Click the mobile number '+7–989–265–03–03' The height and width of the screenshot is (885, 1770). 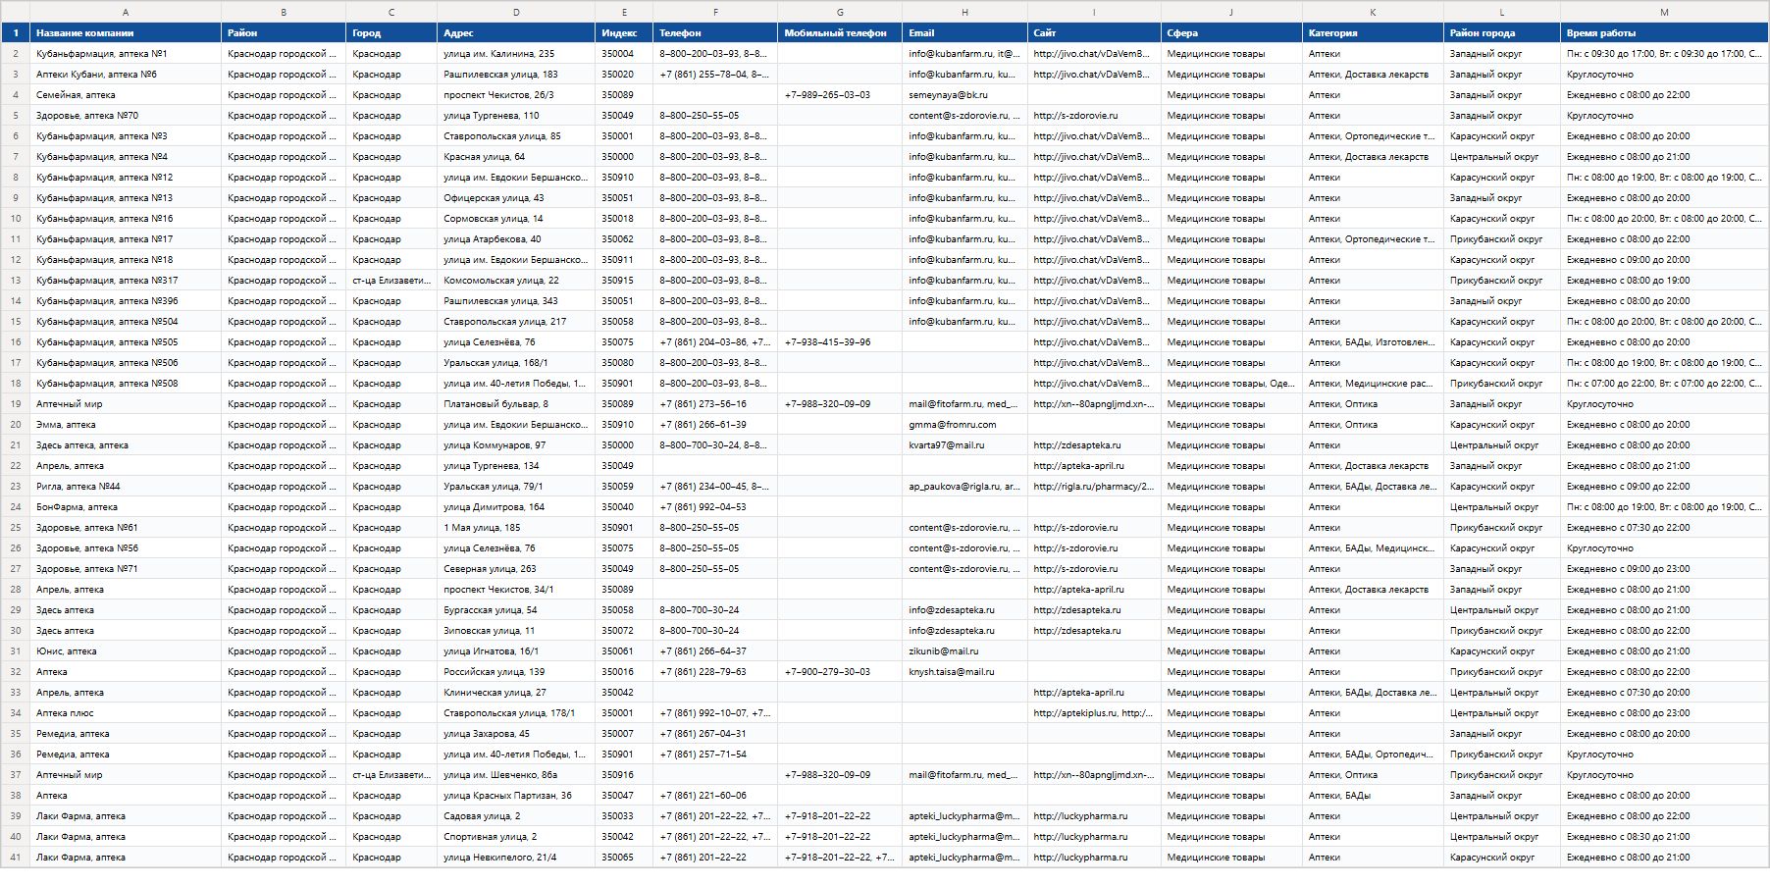(x=840, y=95)
